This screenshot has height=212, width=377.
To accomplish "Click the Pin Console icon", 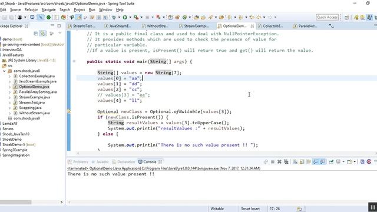I will pos(331,162).
